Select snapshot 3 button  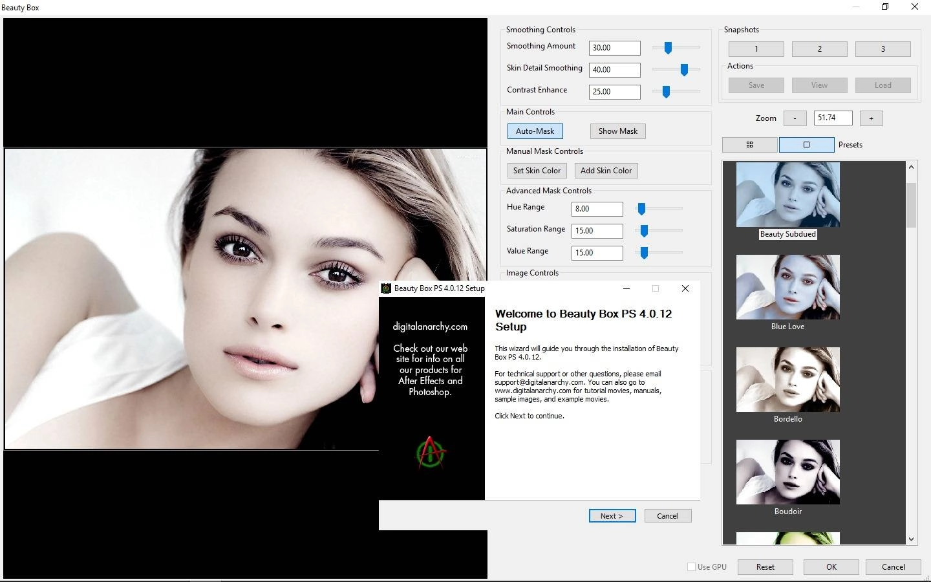[x=883, y=49]
